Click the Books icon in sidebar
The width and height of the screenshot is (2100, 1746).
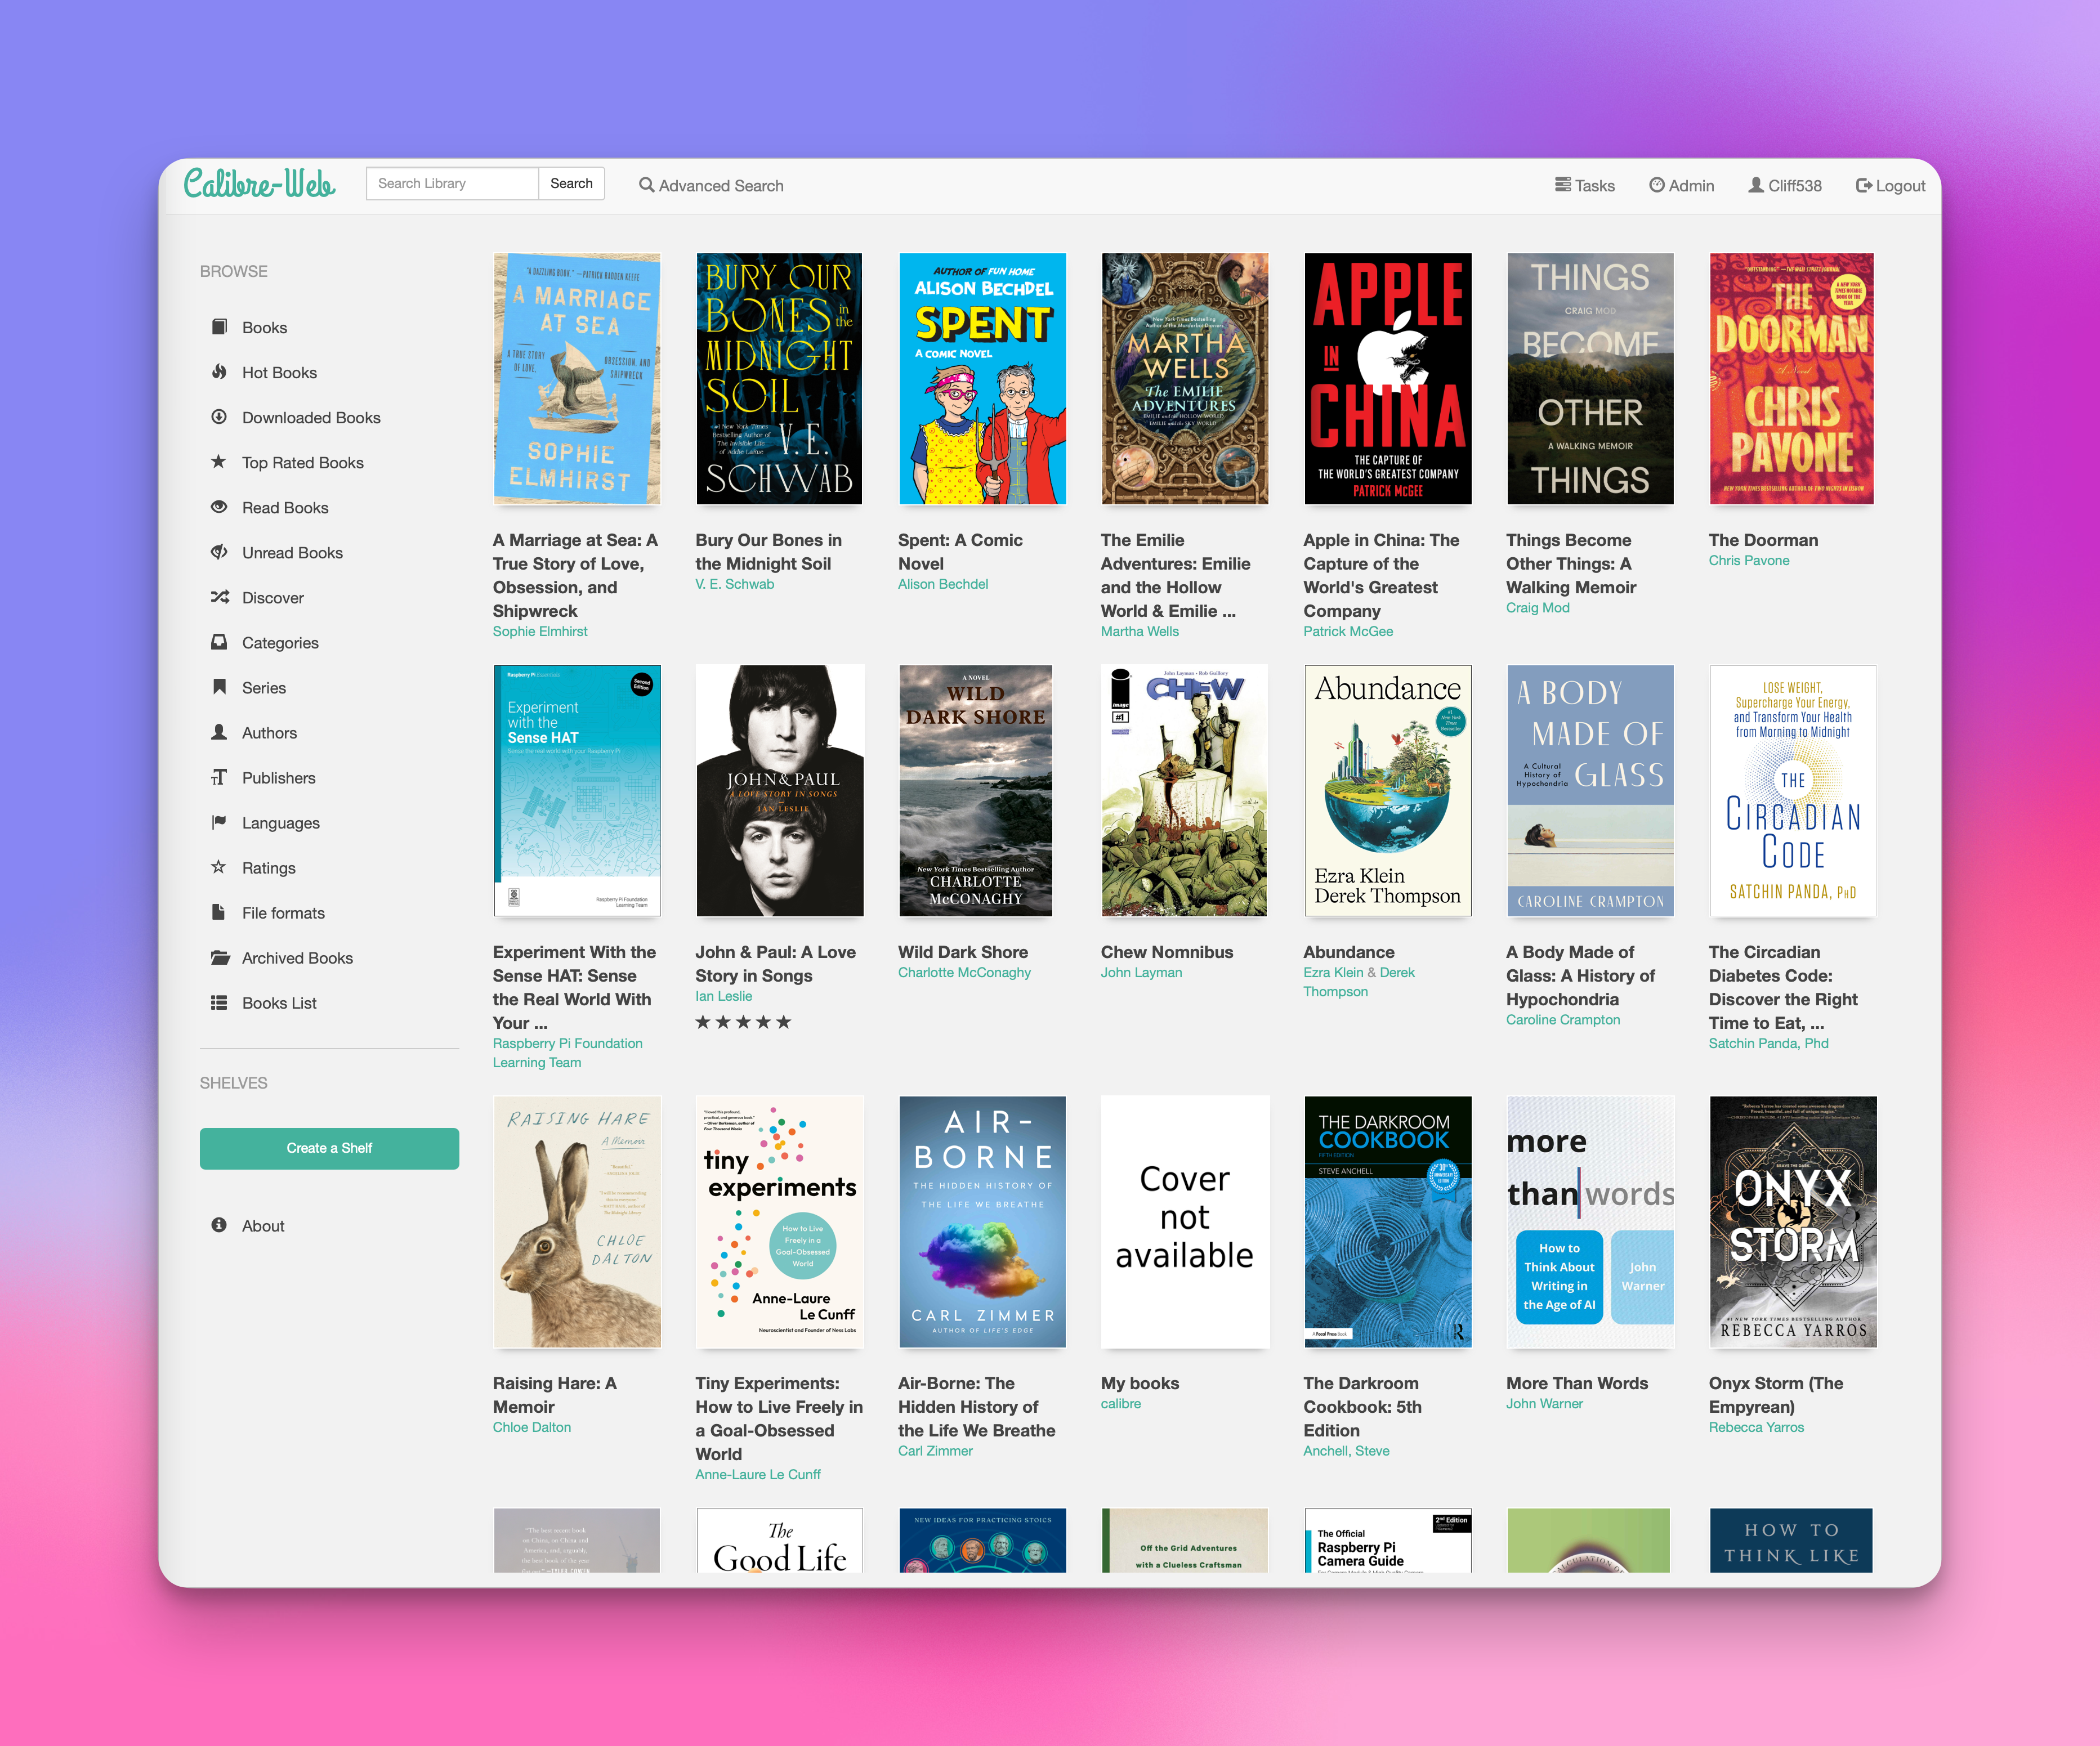click(x=219, y=327)
